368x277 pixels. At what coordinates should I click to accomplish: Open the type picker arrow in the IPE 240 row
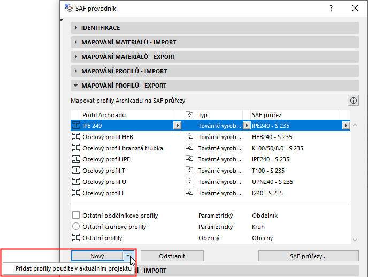(x=247, y=126)
